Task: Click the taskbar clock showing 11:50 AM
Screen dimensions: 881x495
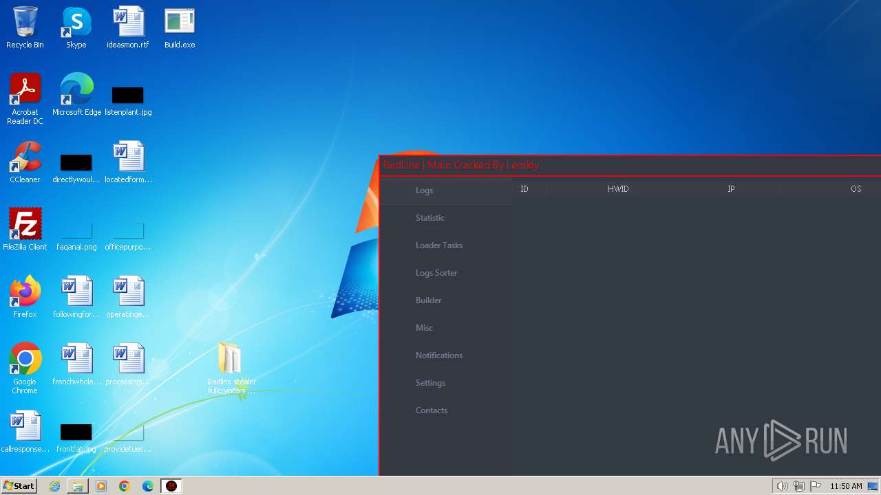Action: [x=846, y=486]
